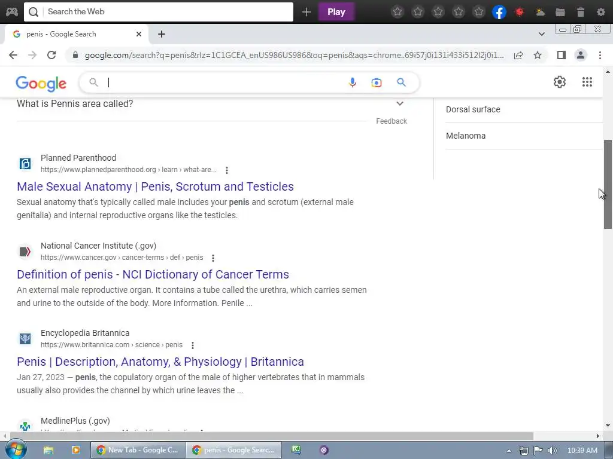Click the blue search magnifier button

401,82
